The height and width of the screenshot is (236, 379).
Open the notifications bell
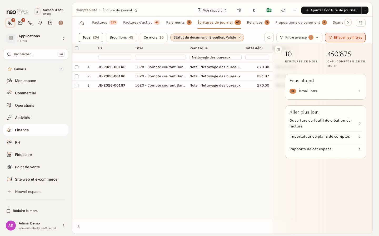tap(40, 23)
